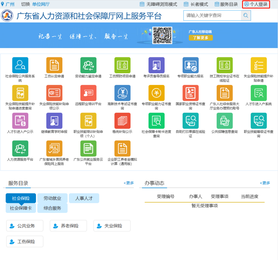278x260 pixels.
Task: Enable 无障碍浏览模式
Action: pyautogui.click(x=158, y=4)
